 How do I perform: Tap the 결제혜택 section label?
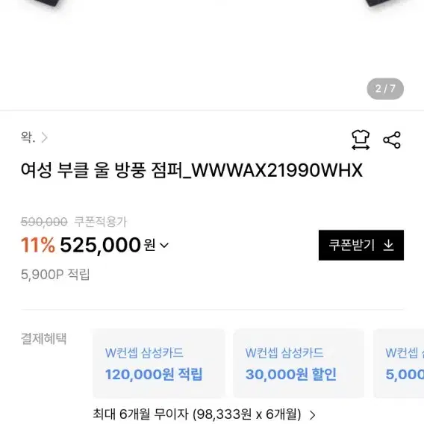point(43,339)
